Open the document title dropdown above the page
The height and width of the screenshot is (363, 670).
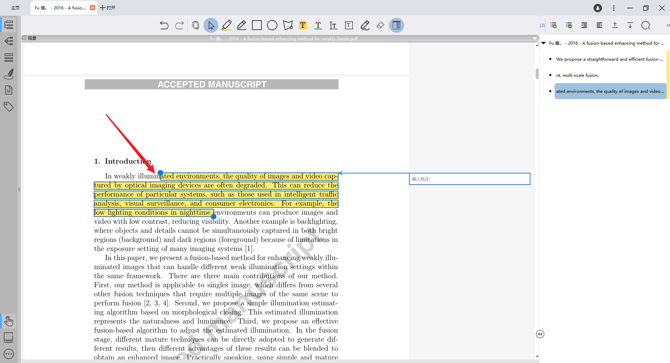point(535,38)
